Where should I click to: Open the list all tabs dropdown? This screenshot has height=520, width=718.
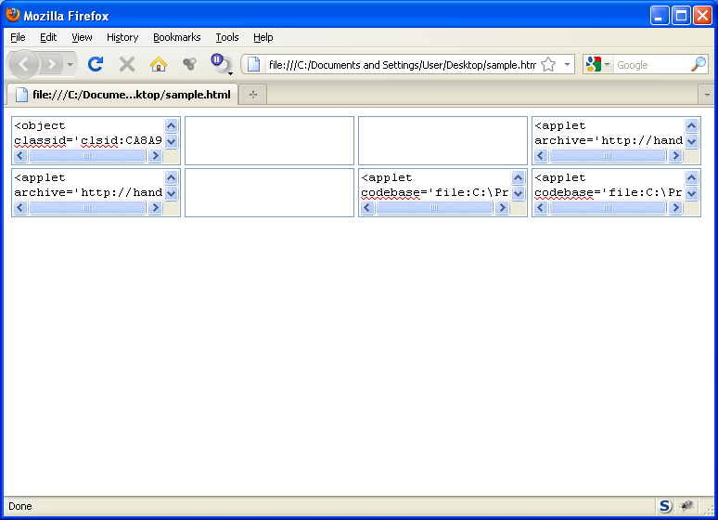(707, 95)
